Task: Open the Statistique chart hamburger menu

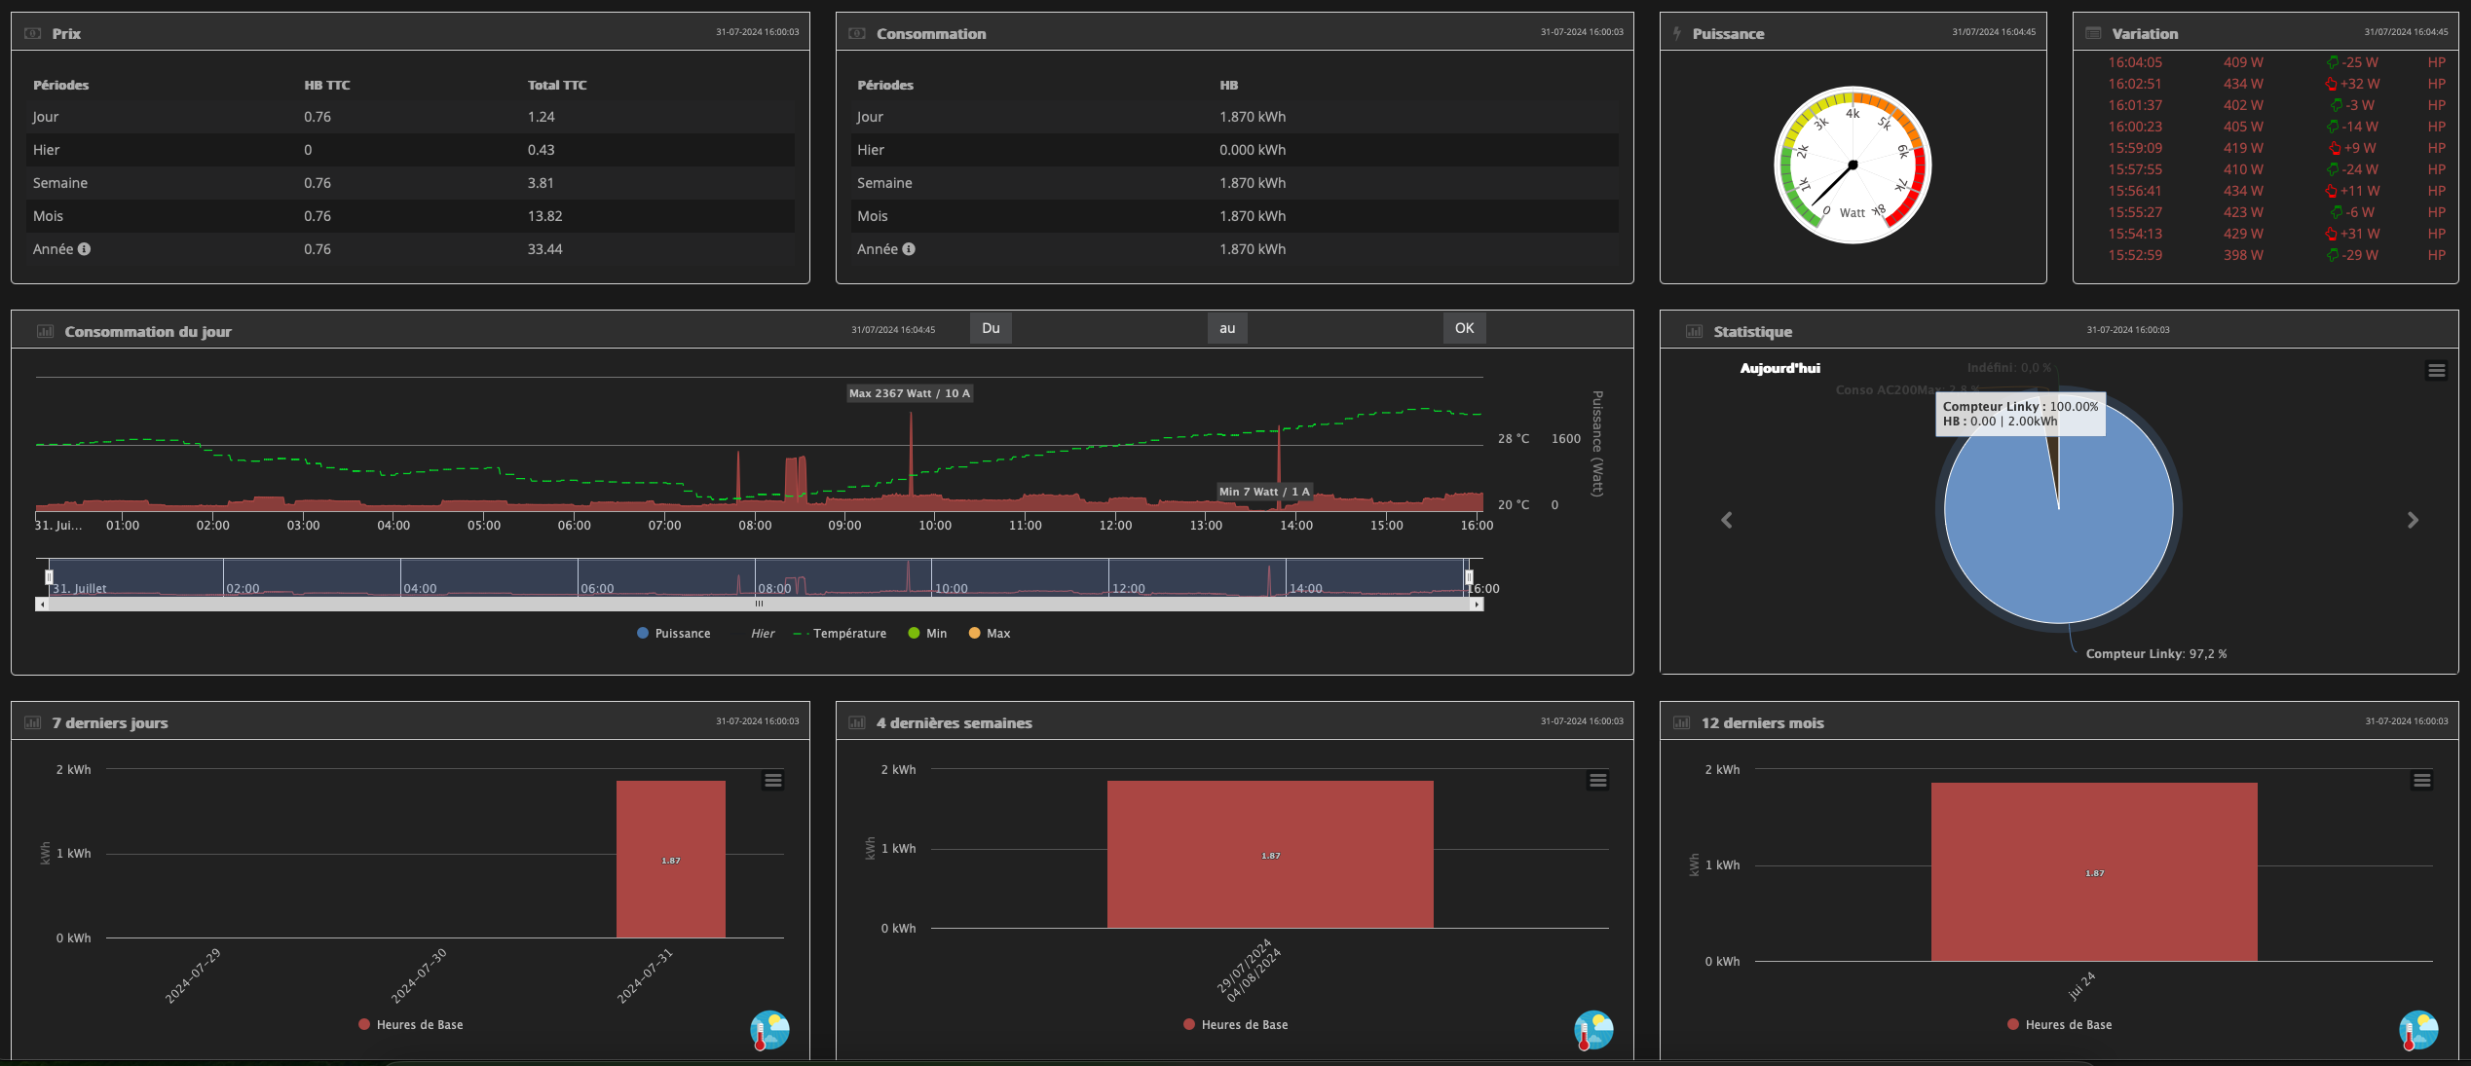Action: tap(2436, 370)
